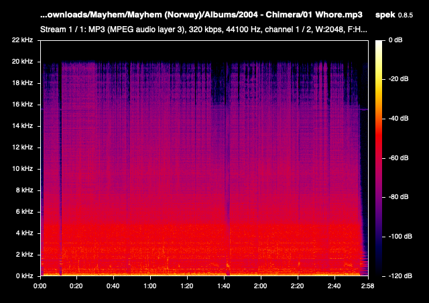Click the '12 kHz' frequency axis label
The width and height of the screenshot is (429, 303).
coord(22,147)
